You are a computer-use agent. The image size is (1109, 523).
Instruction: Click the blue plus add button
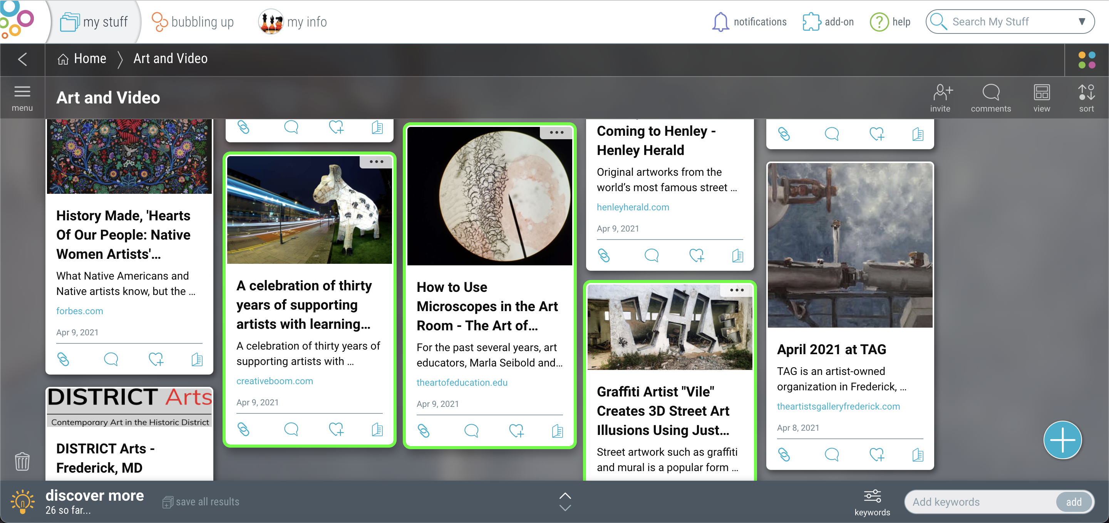click(1062, 440)
